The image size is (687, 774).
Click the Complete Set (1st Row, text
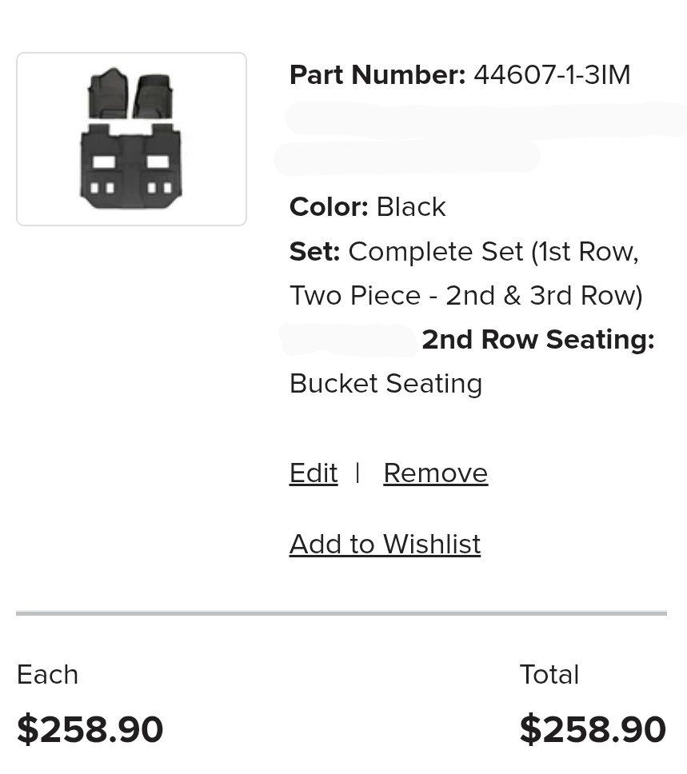pyautogui.click(x=493, y=252)
